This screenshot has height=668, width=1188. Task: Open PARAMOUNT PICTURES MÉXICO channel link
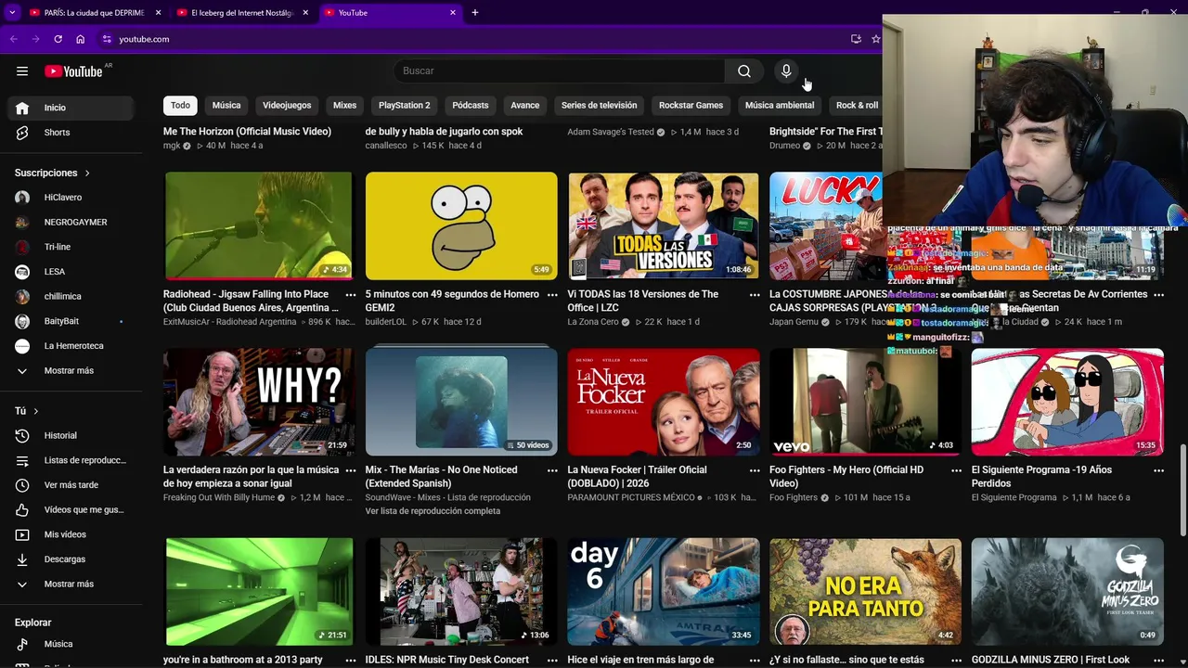630,497
